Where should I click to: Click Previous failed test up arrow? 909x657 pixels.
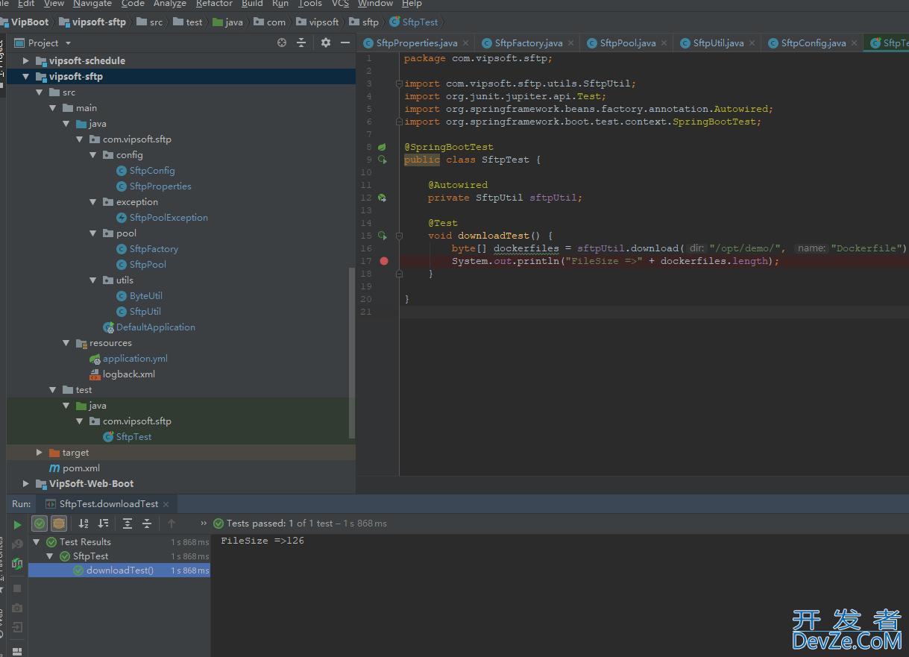172,524
